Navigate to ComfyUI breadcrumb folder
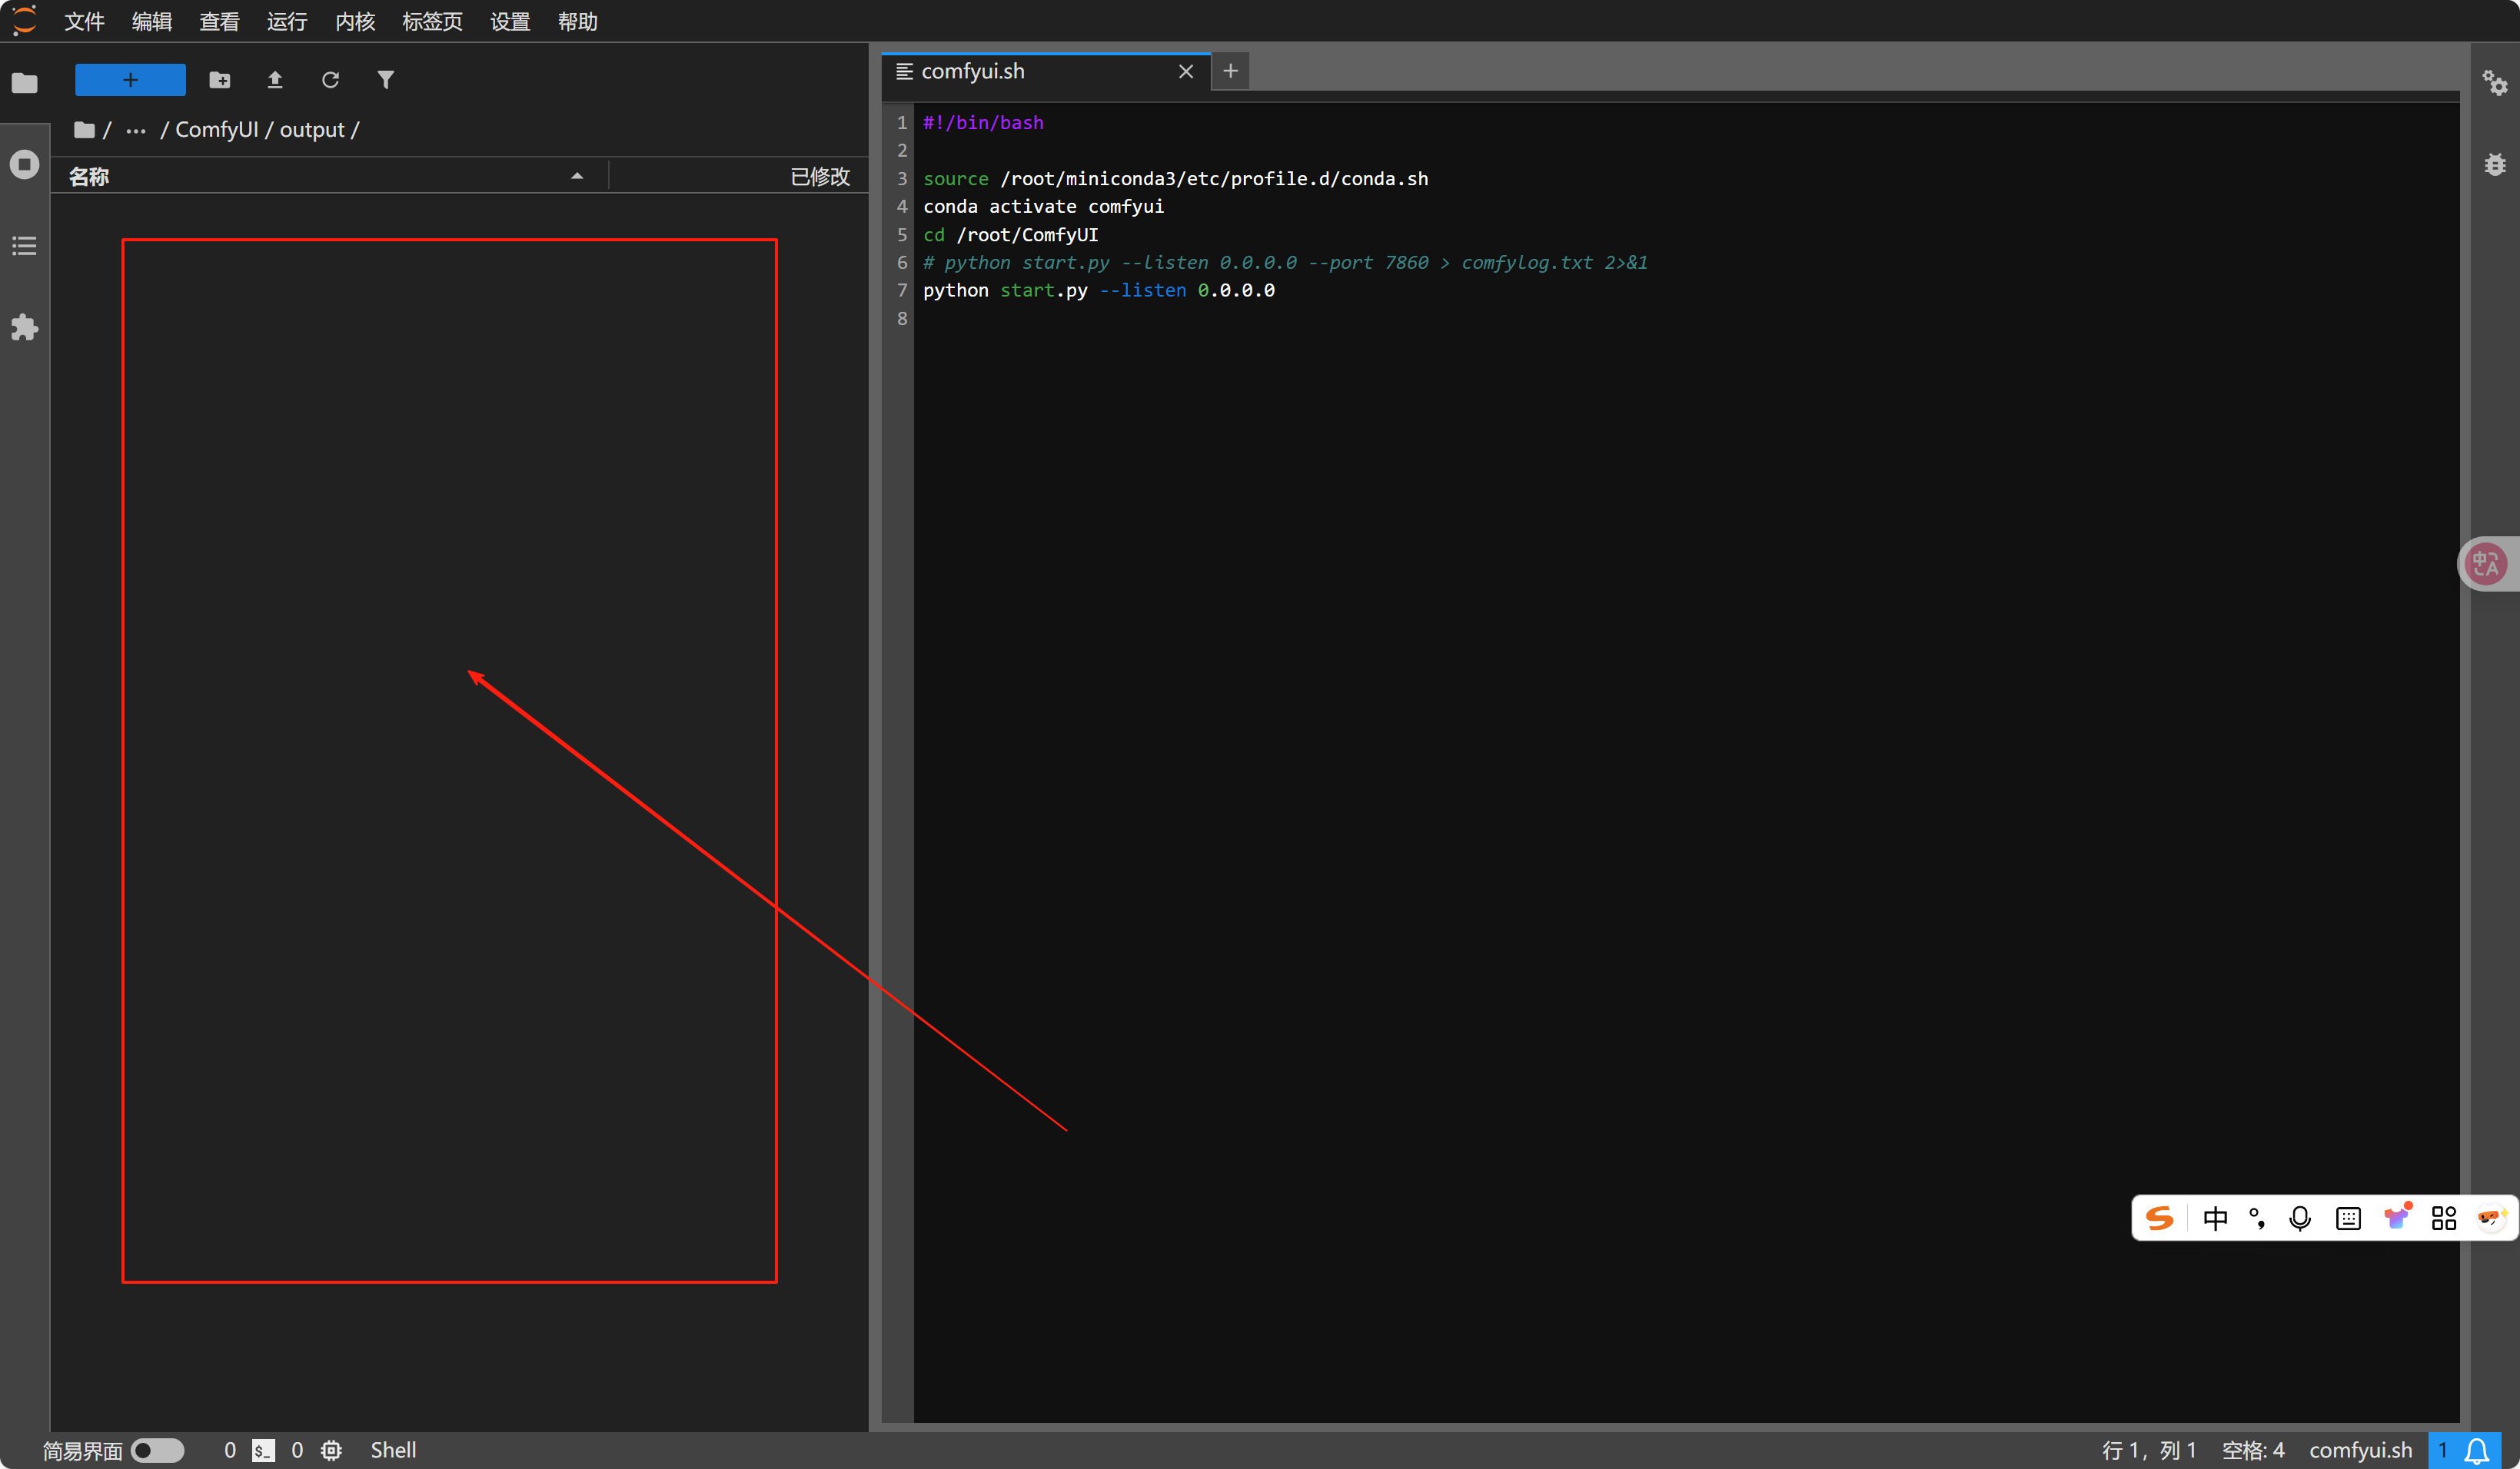This screenshot has height=1469, width=2520. pos(217,130)
